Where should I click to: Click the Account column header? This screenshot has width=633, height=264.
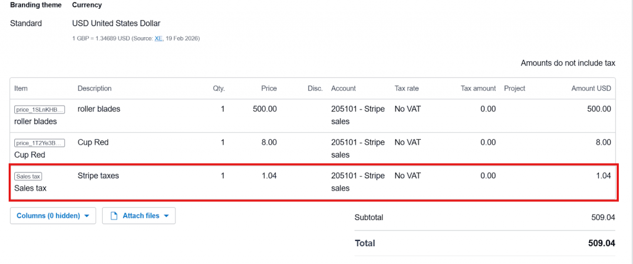[343, 88]
